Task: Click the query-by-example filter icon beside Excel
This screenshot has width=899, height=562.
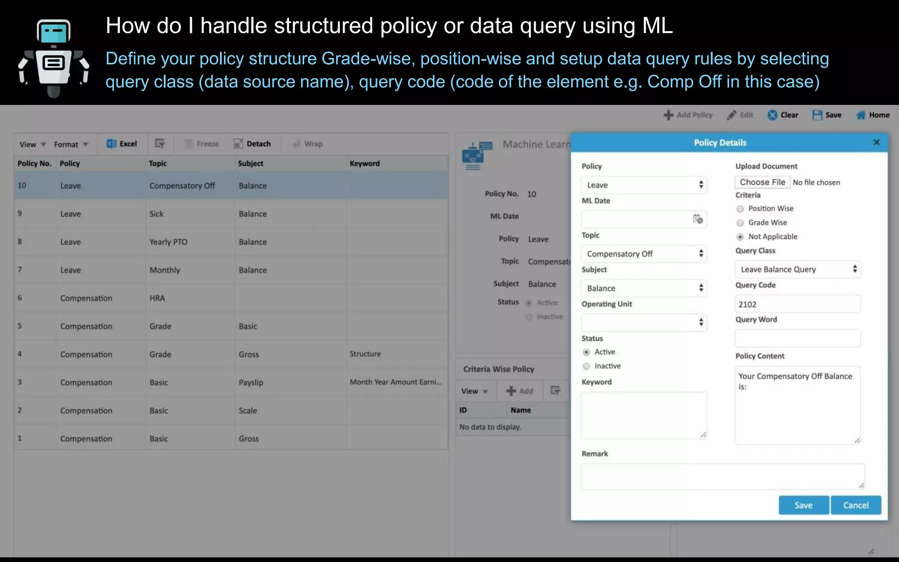Action: (160, 144)
